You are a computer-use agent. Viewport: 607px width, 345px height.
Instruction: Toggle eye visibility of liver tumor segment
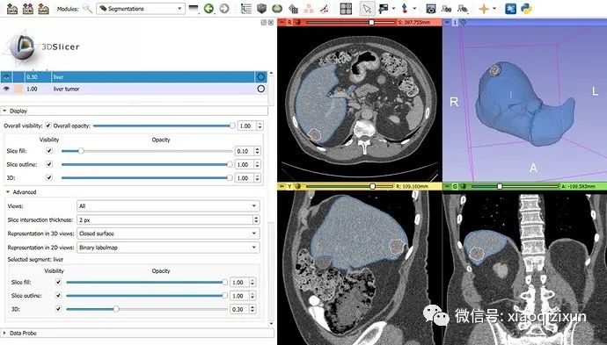6,89
